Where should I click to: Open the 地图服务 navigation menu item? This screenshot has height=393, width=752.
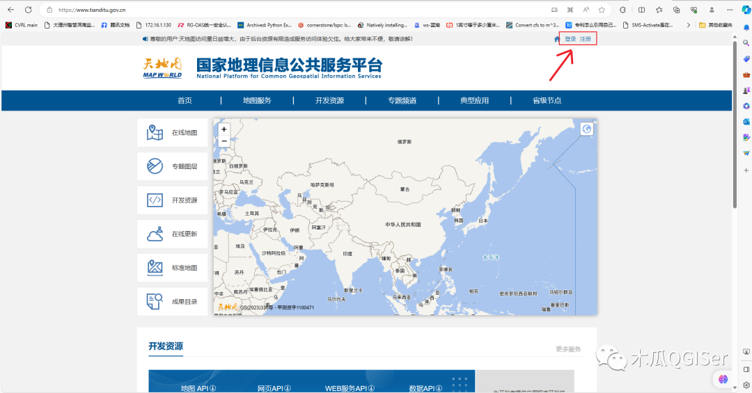tap(257, 101)
